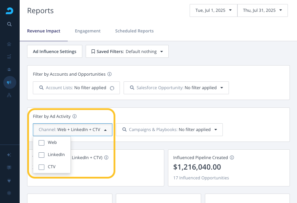Viewport: 297px width, 203px height.
Task: Click the Ad Influence Settings button
Action: click(x=55, y=52)
